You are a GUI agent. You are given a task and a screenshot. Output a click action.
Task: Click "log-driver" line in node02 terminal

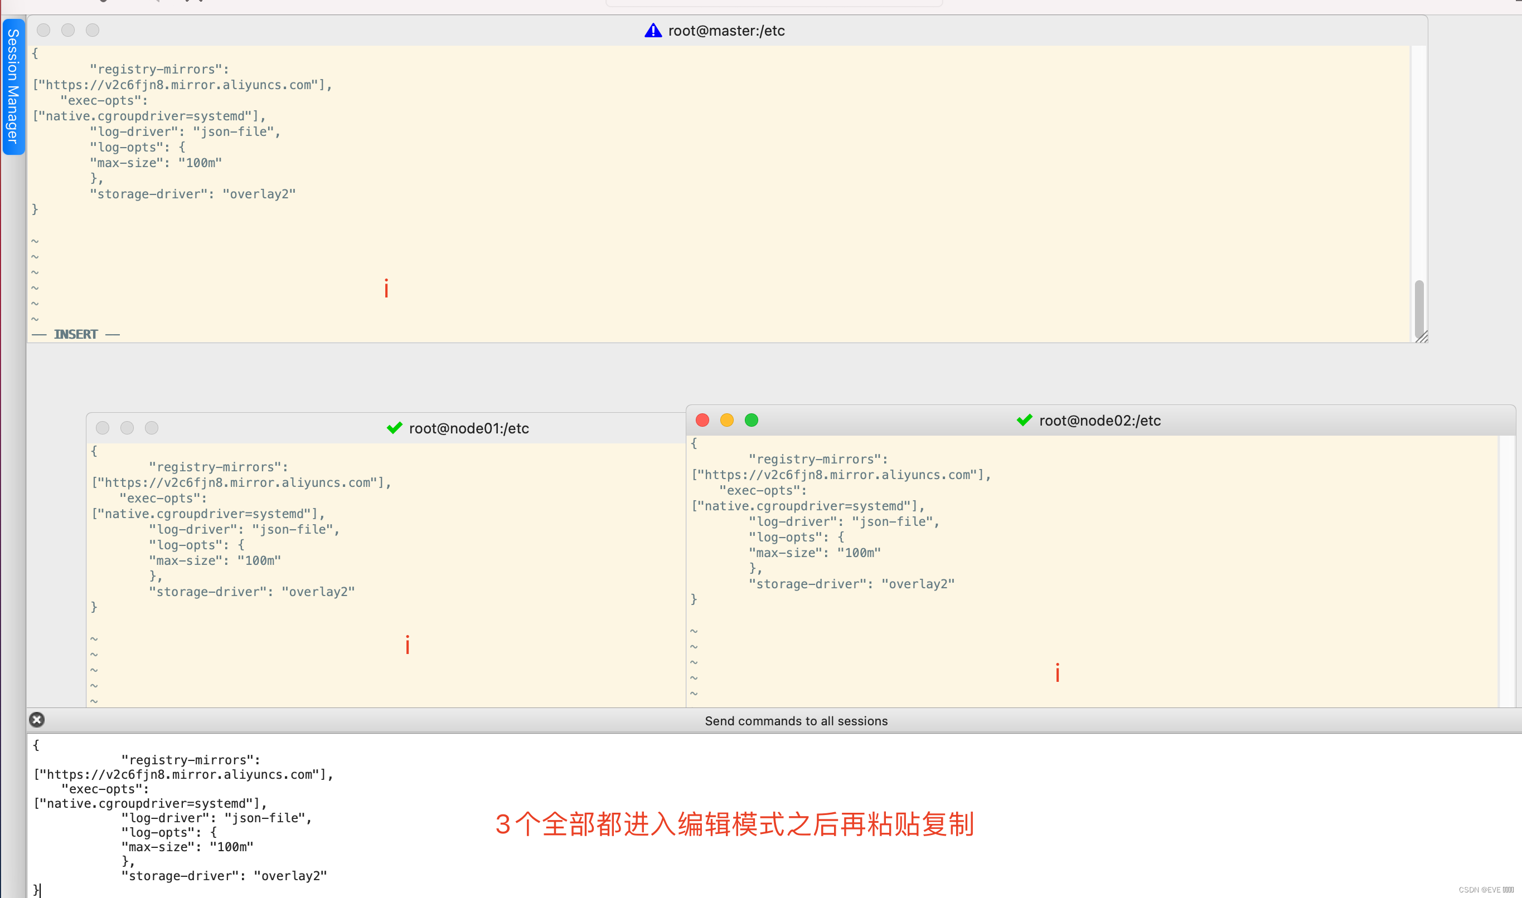[844, 521]
